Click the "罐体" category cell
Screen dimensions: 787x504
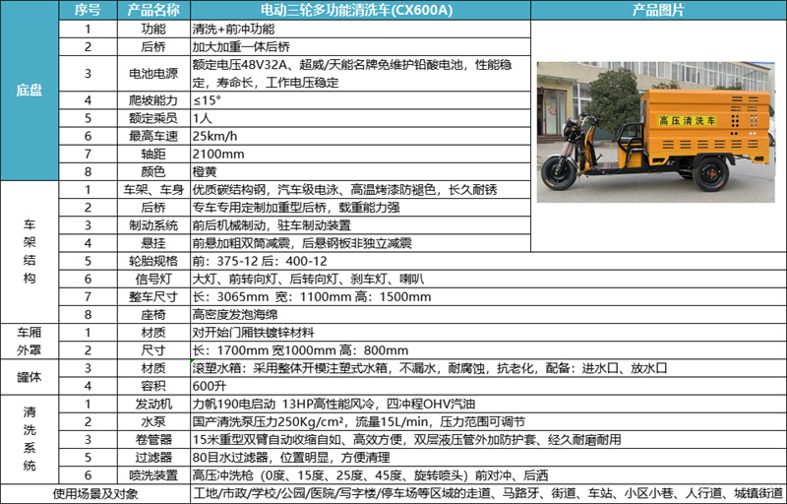point(30,376)
